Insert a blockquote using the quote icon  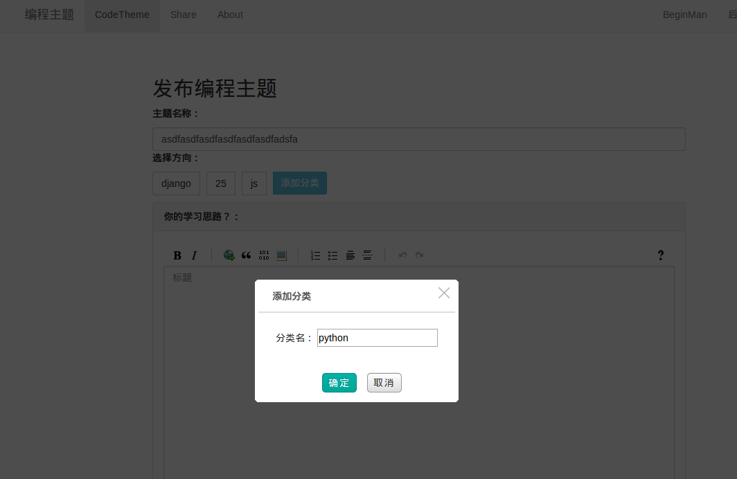pyautogui.click(x=247, y=255)
